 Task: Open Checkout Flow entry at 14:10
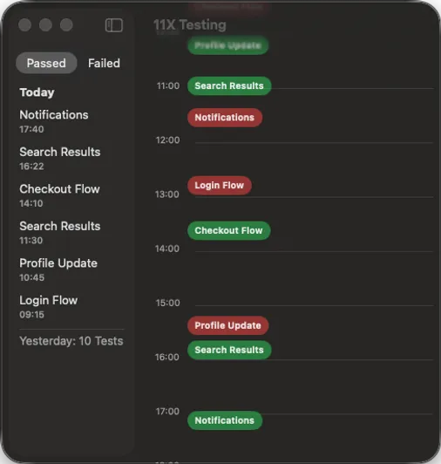click(60, 195)
